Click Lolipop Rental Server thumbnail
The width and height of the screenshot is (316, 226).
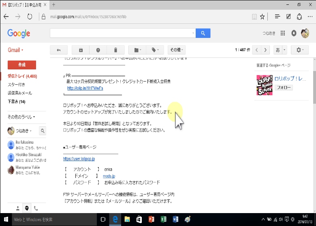pos(265,85)
